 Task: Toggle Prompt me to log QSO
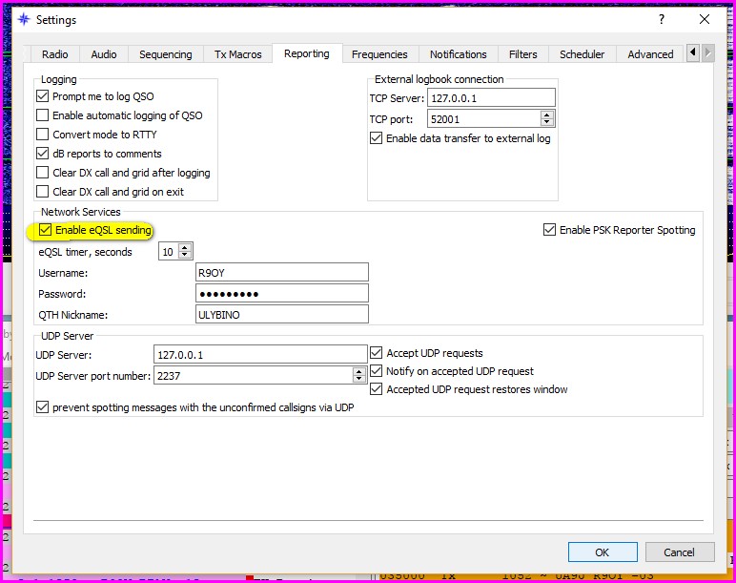(x=43, y=96)
